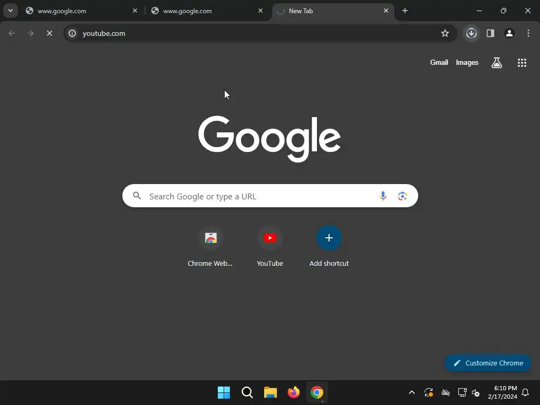
Task: Minimize the Chrome window
Action: [479, 11]
